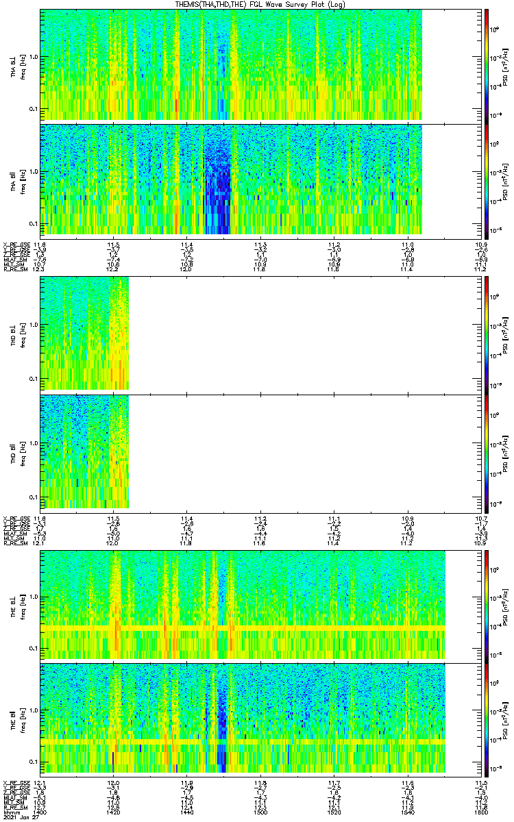514x822 pixels.
Task: Click the THA B∥ spectrogram panel
Action: coord(260,181)
